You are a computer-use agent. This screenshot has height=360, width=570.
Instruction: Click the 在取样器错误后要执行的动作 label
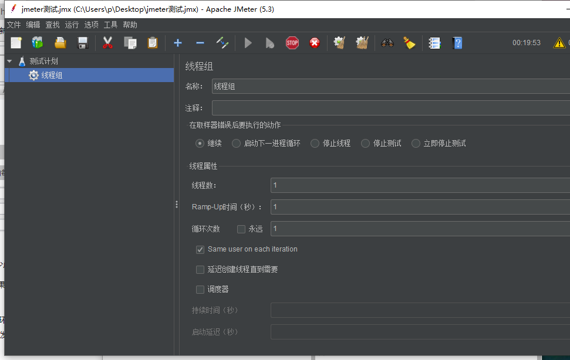coord(235,125)
